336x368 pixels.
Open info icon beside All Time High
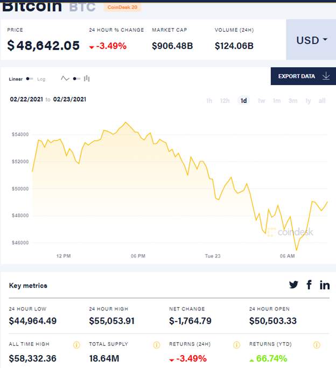coord(76,345)
